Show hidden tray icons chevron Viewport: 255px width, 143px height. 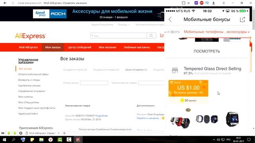214,139
